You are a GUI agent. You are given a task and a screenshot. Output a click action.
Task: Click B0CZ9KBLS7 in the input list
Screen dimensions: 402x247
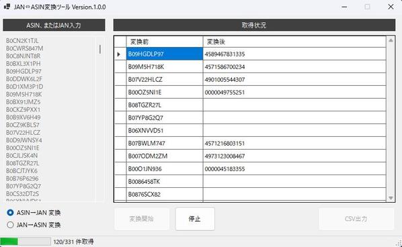[23, 125]
